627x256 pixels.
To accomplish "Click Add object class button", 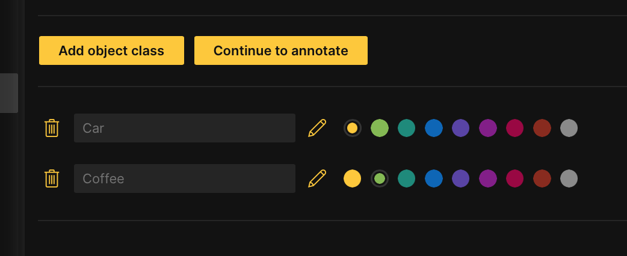I will click(x=111, y=50).
